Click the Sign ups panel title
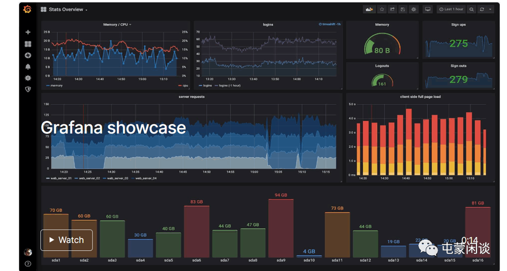This screenshot has height=271, width=507. coord(458,25)
